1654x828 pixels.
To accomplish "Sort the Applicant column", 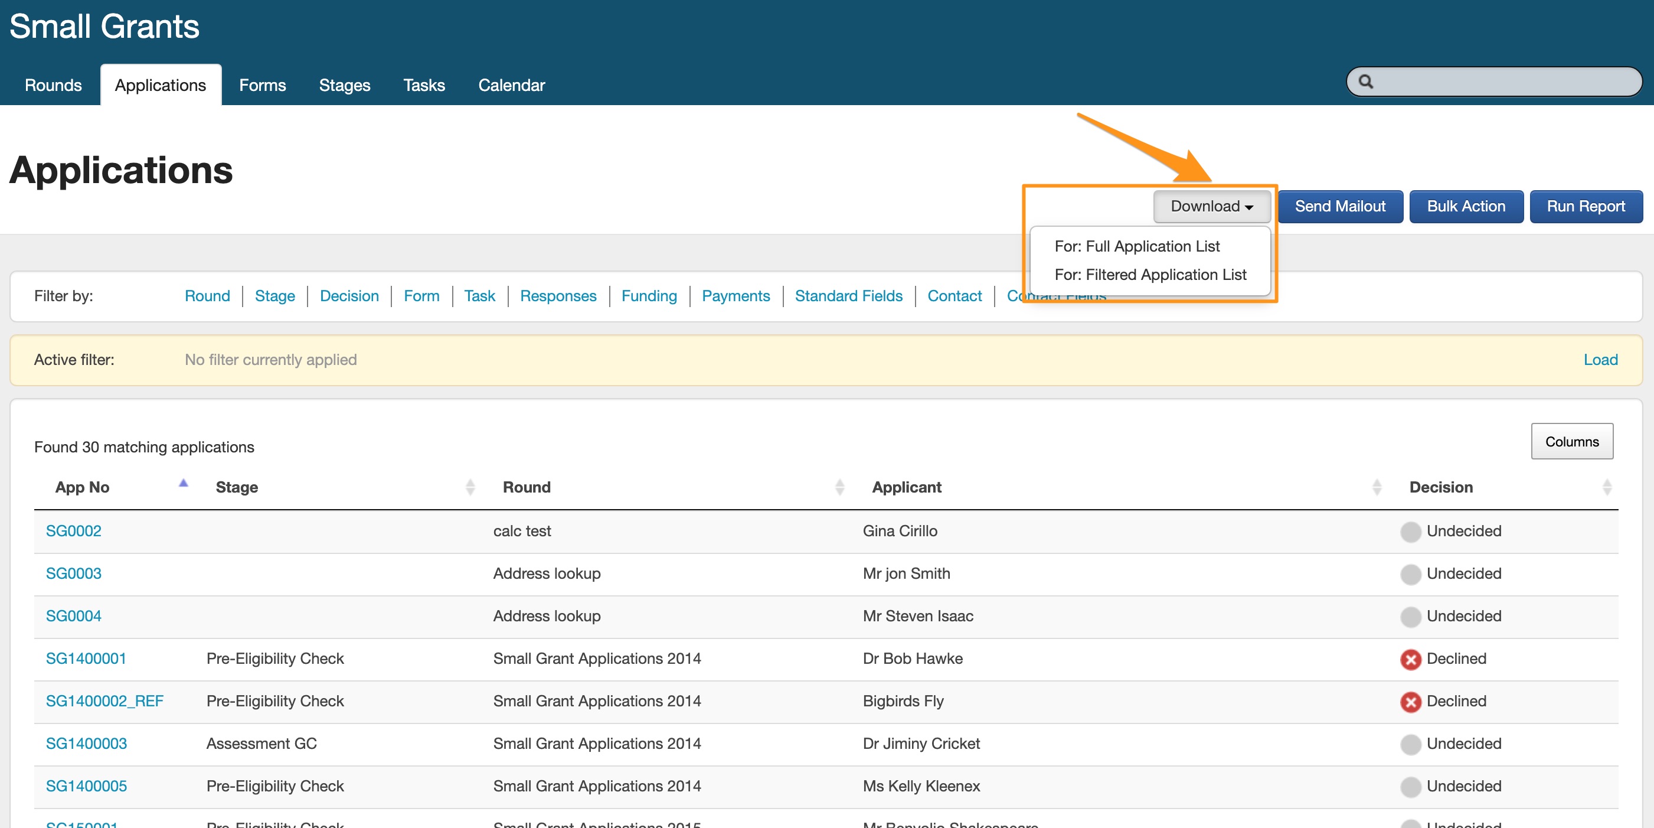I will pos(1376,487).
